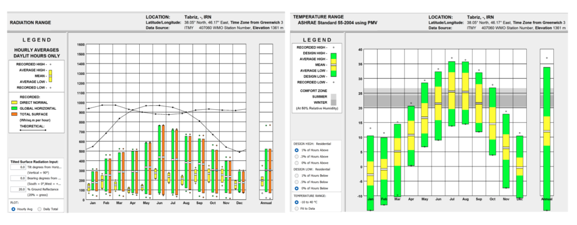
Task: Click the yellow mean bar in radiation legend
Action: tap(51, 76)
